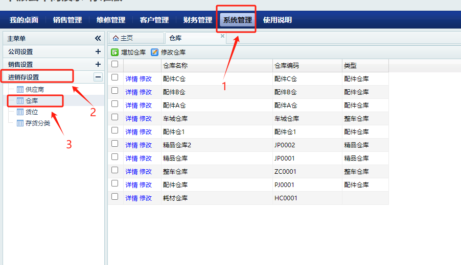The width and height of the screenshot is (461, 265).
Task: Click the green add warehouse (增加仓库) icon
Action: point(115,52)
